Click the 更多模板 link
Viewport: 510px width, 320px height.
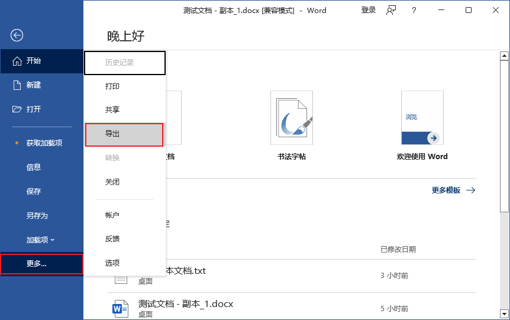point(453,190)
